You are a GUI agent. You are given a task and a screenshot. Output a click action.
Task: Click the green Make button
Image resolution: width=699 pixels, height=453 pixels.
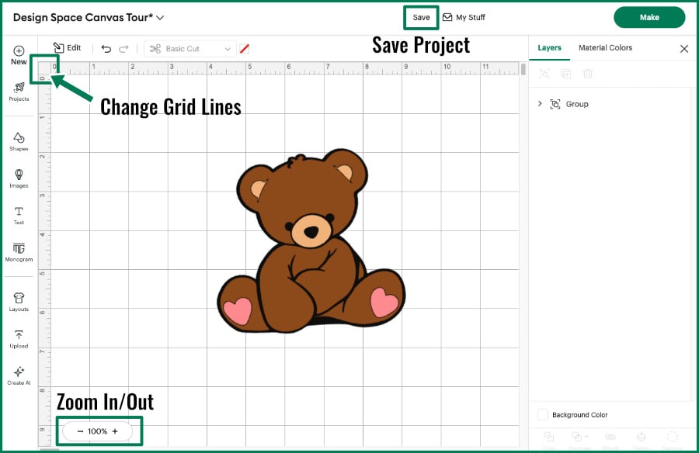tap(649, 17)
